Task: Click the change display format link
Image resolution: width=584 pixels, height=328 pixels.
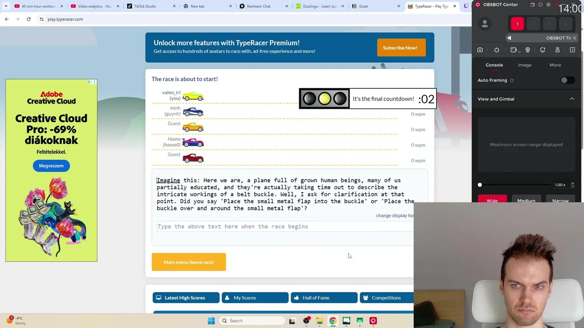Action: point(395,215)
